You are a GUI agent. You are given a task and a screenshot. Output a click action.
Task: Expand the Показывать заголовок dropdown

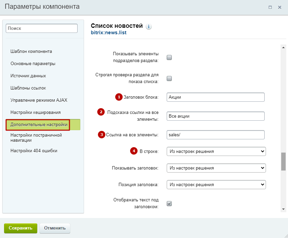[216, 168]
